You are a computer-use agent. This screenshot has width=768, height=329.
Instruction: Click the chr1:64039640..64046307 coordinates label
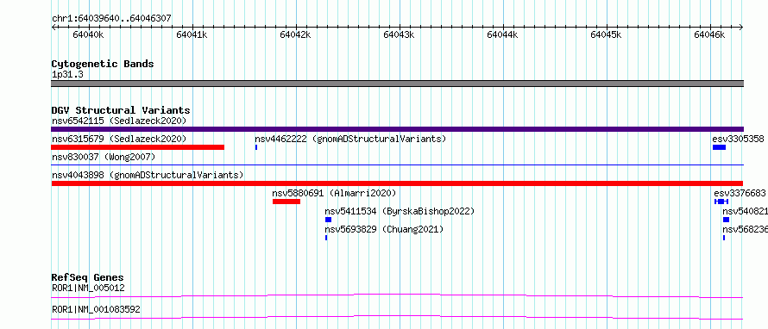111,18
